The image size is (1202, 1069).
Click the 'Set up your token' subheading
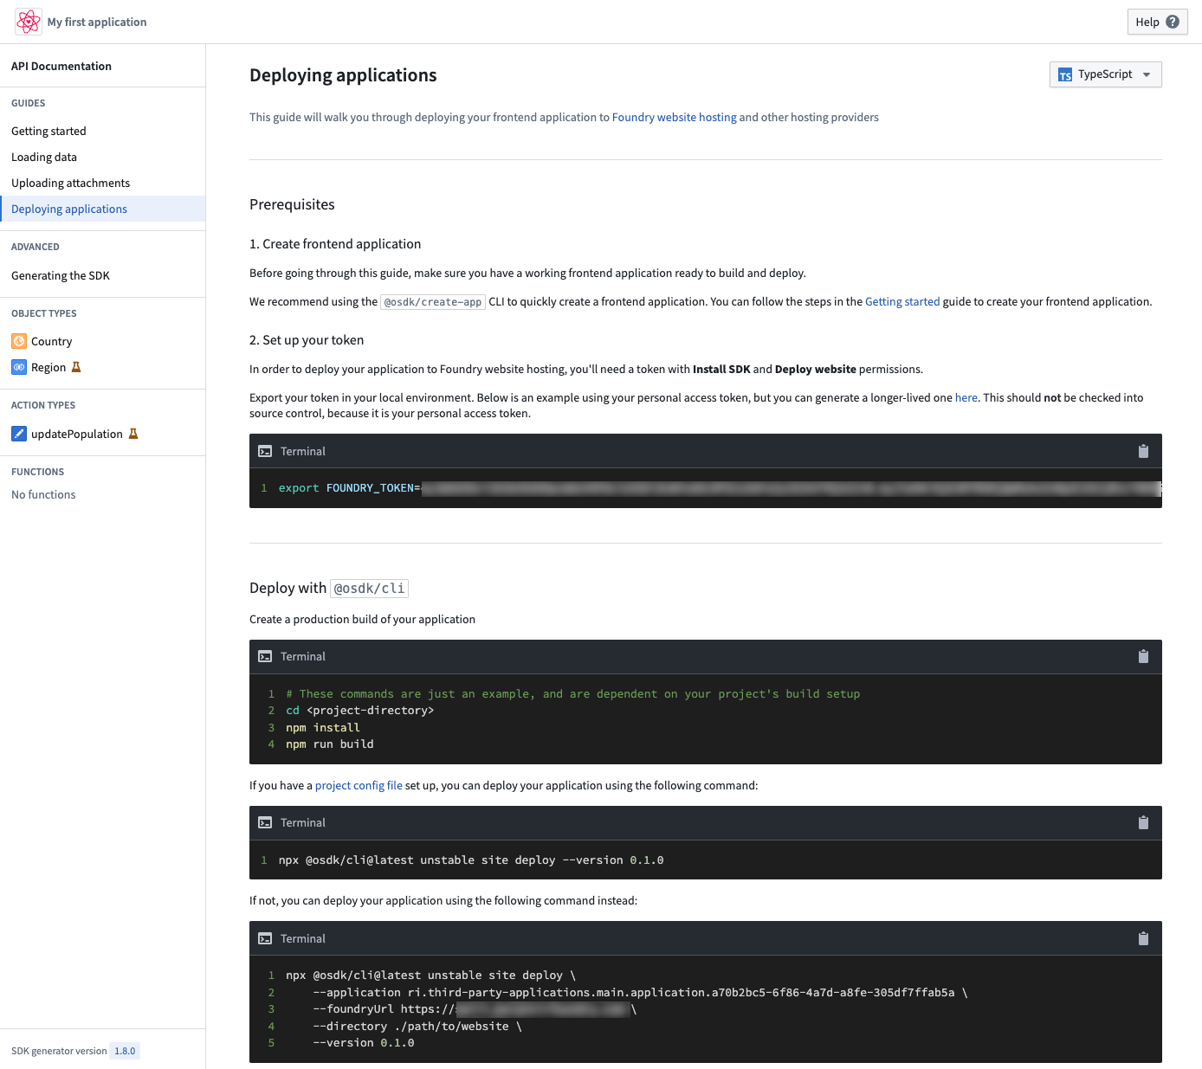click(307, 340)
